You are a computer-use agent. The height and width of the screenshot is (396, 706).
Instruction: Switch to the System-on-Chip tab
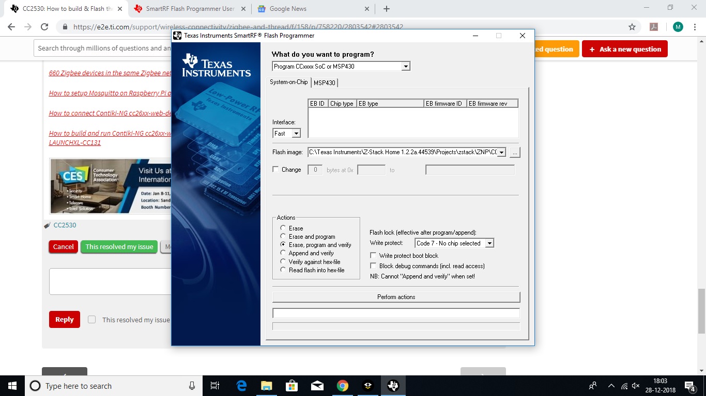[288, 82]
